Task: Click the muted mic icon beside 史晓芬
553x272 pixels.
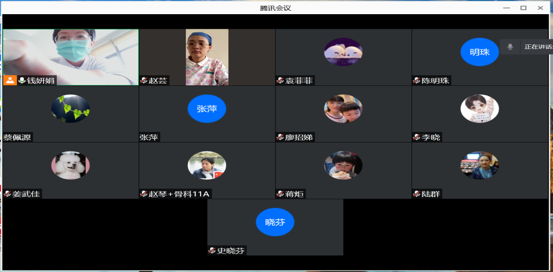Action: tap(212, 251)
